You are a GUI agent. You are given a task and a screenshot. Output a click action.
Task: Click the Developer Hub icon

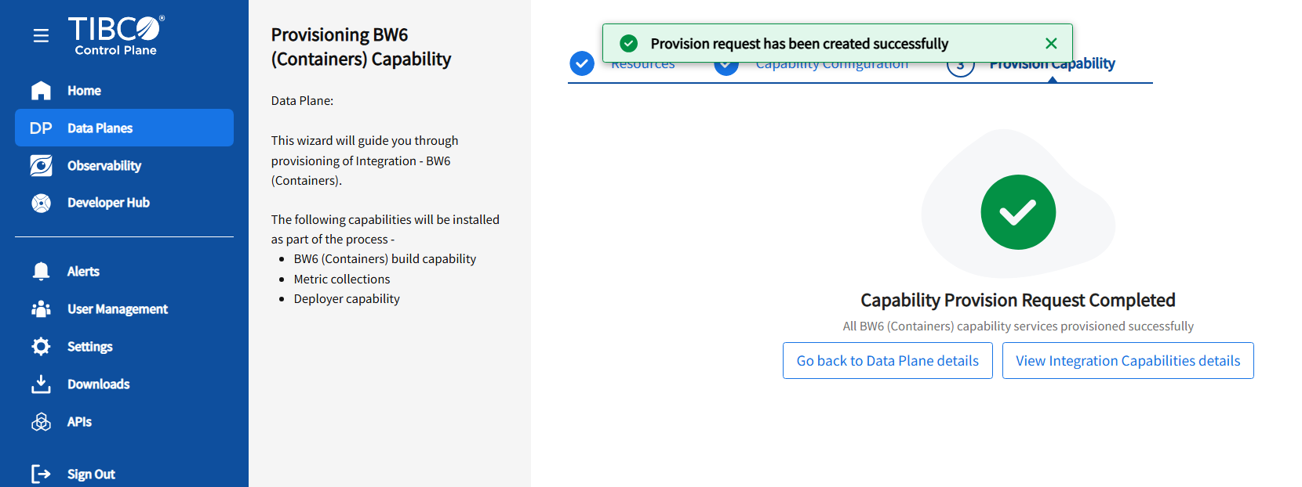pyautogui.click(x=41, y=203)
